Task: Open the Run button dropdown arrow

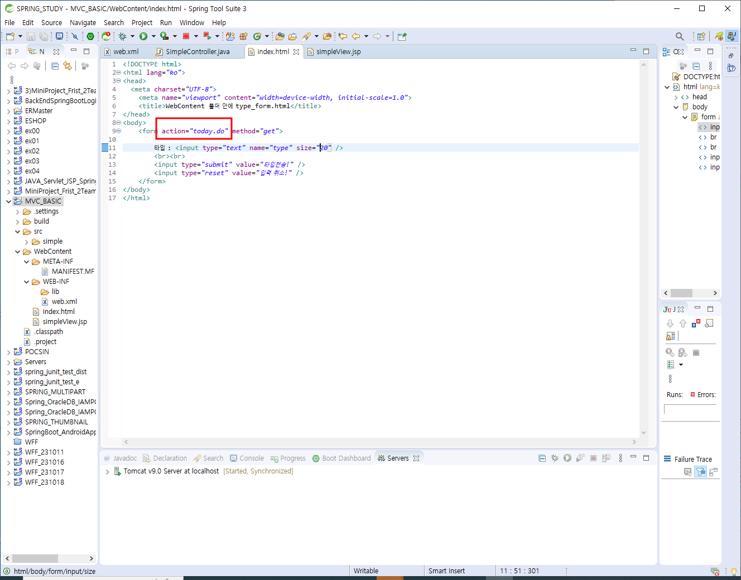Action: [153, 36]
